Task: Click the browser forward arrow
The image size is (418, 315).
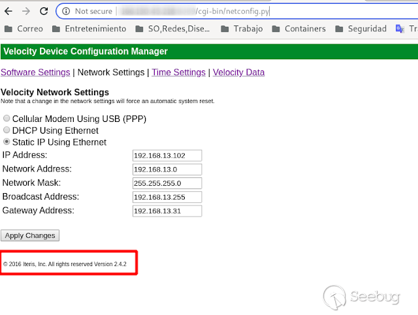Action: 26,11
